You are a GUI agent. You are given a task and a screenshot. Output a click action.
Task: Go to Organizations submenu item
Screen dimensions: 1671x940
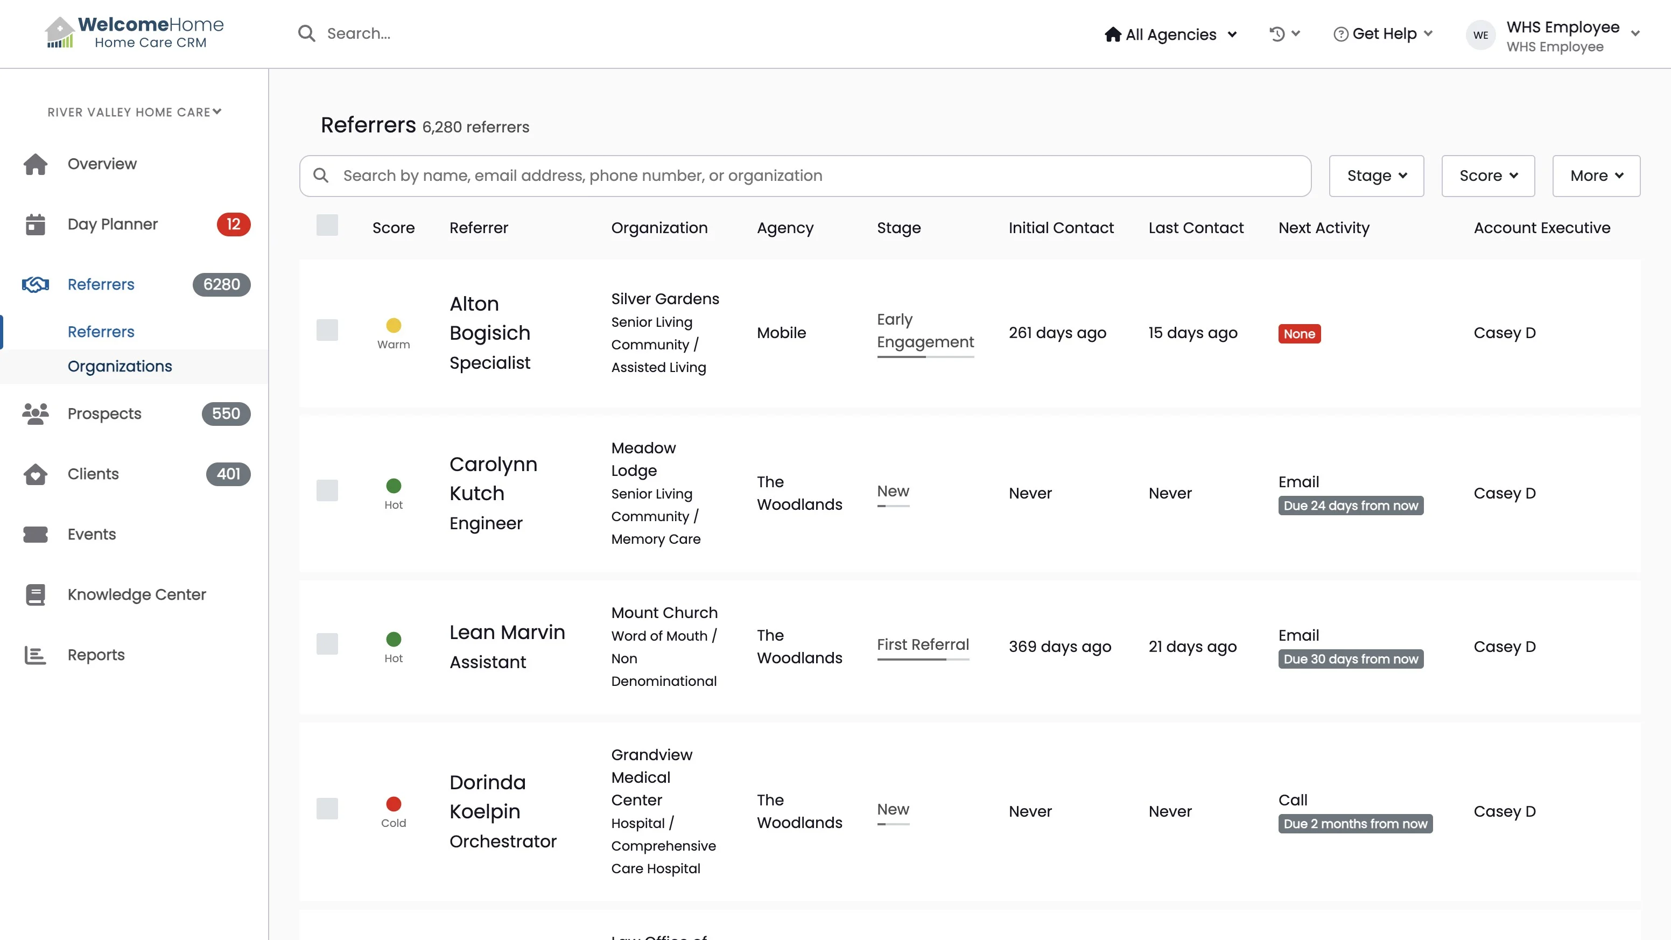[x=120, y=367]
